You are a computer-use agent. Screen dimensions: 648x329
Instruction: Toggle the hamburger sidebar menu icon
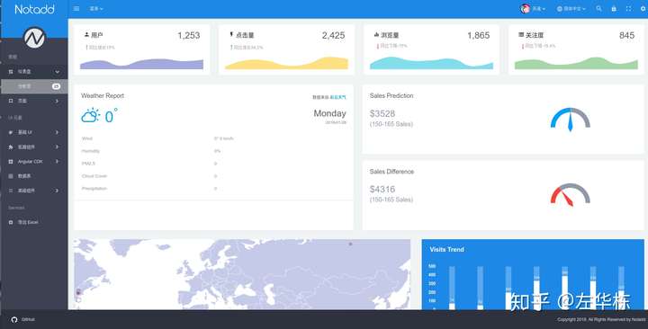[76, 8]
